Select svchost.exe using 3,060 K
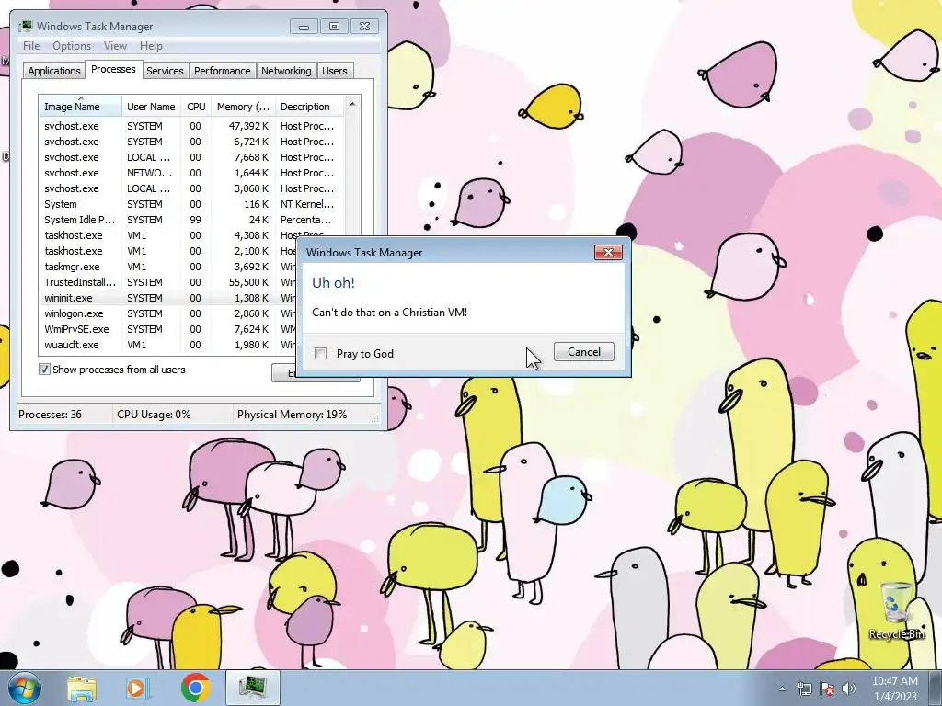The width and height of the screenshot is (942, 706). [x=192, y=188]
